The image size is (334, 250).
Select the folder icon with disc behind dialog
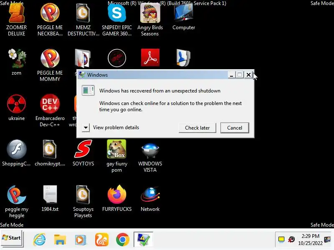[x=83, y=58]
